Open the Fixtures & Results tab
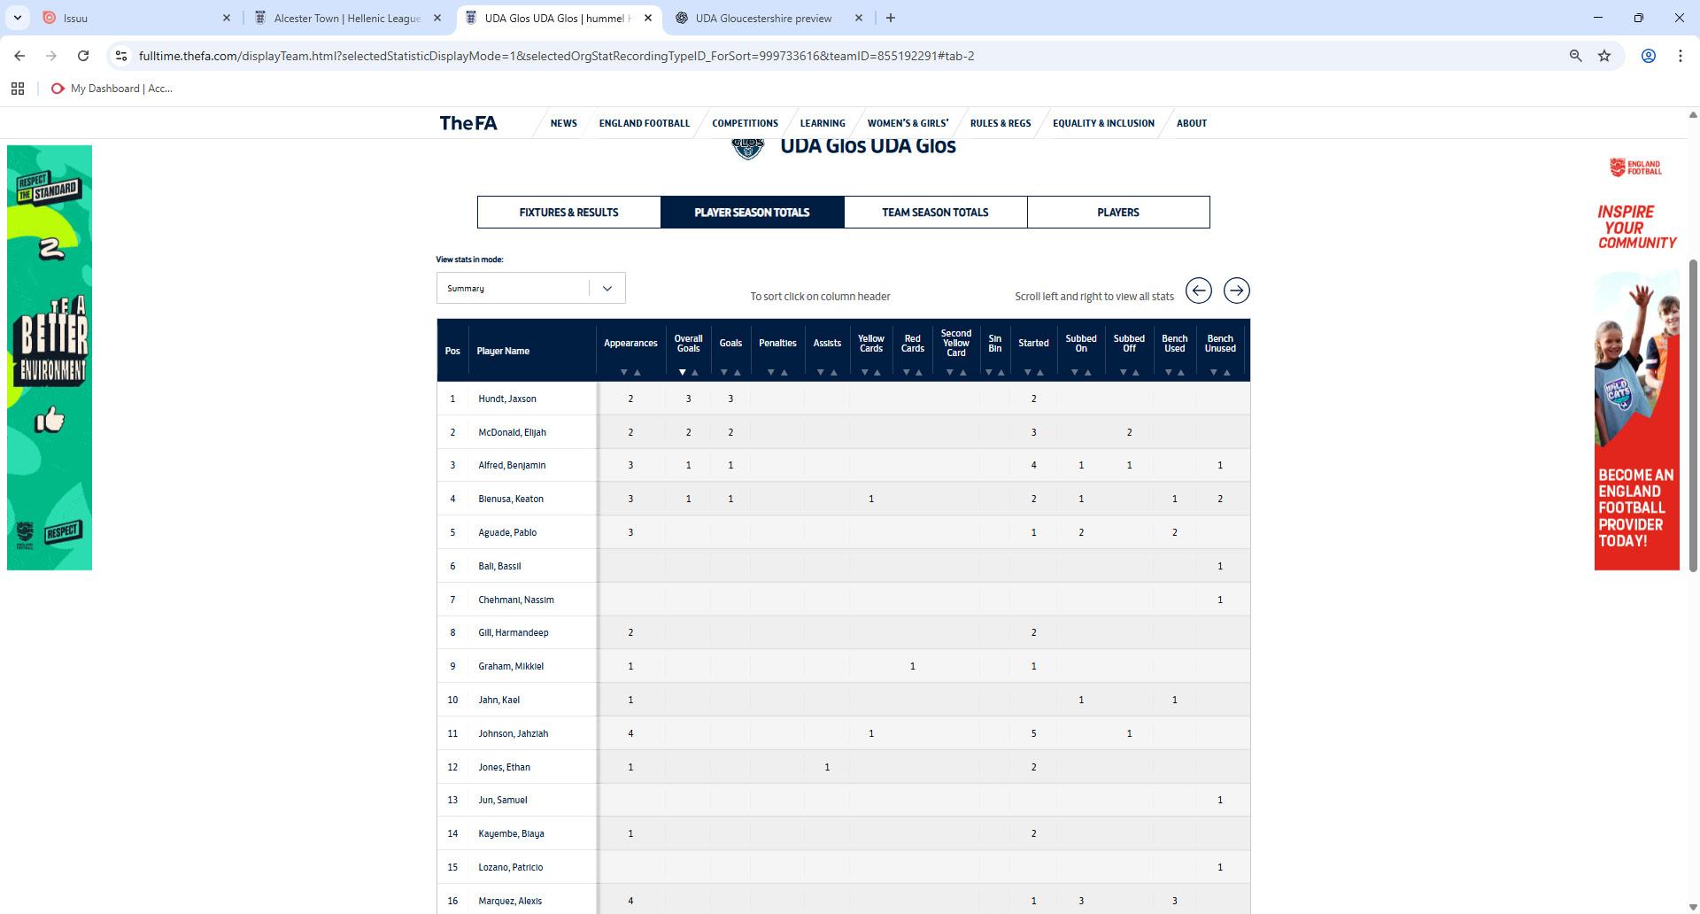1700x914 pixels. (568, 213)
